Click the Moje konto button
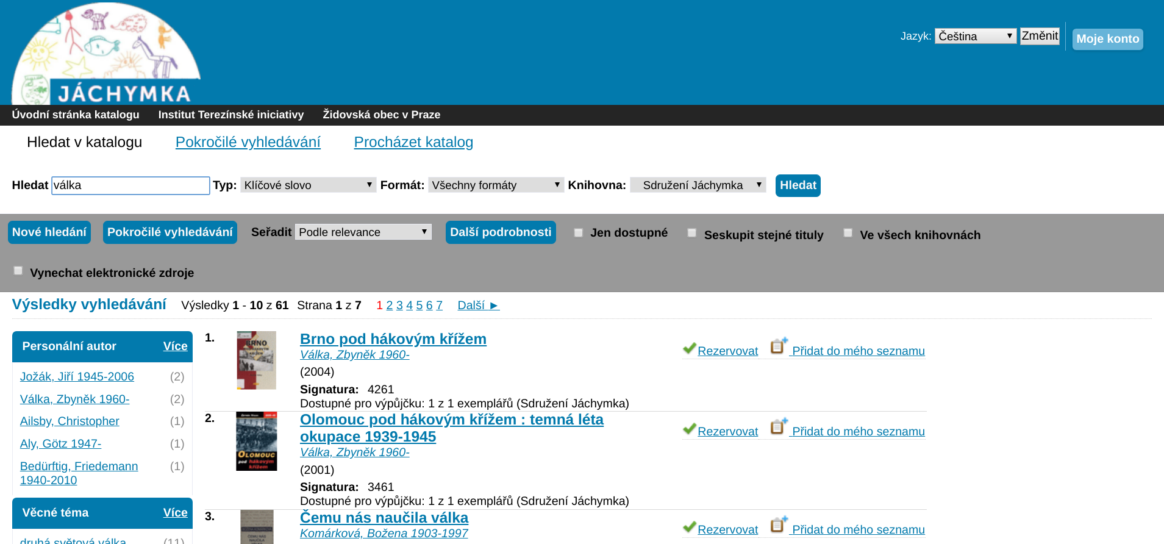Viewport: 1164px width, 544px height. (1107, 39)
